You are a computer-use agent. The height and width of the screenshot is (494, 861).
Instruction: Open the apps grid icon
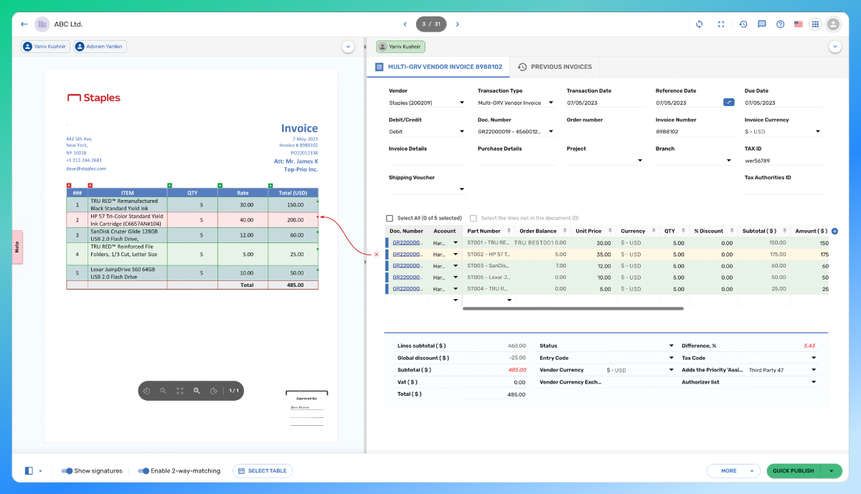tap(815, 24)
